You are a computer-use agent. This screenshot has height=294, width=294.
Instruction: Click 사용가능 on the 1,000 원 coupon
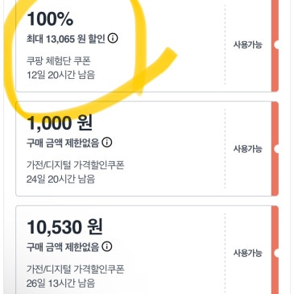click(247, 149)
